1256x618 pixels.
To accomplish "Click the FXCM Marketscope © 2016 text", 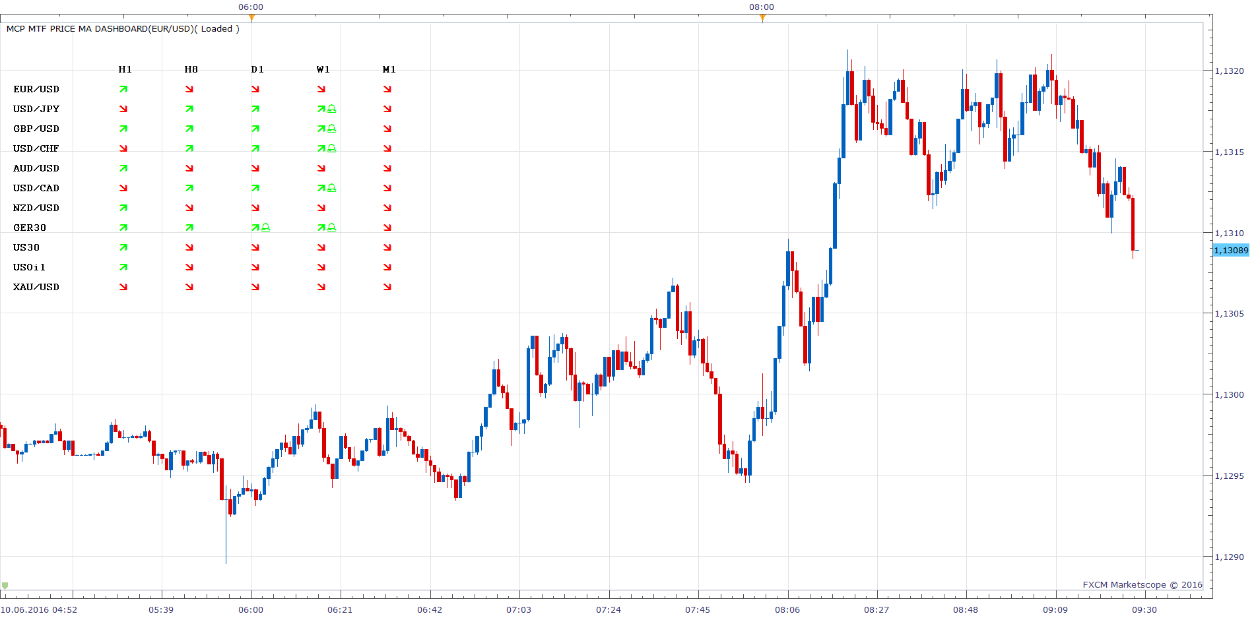I will (1142, 584).
